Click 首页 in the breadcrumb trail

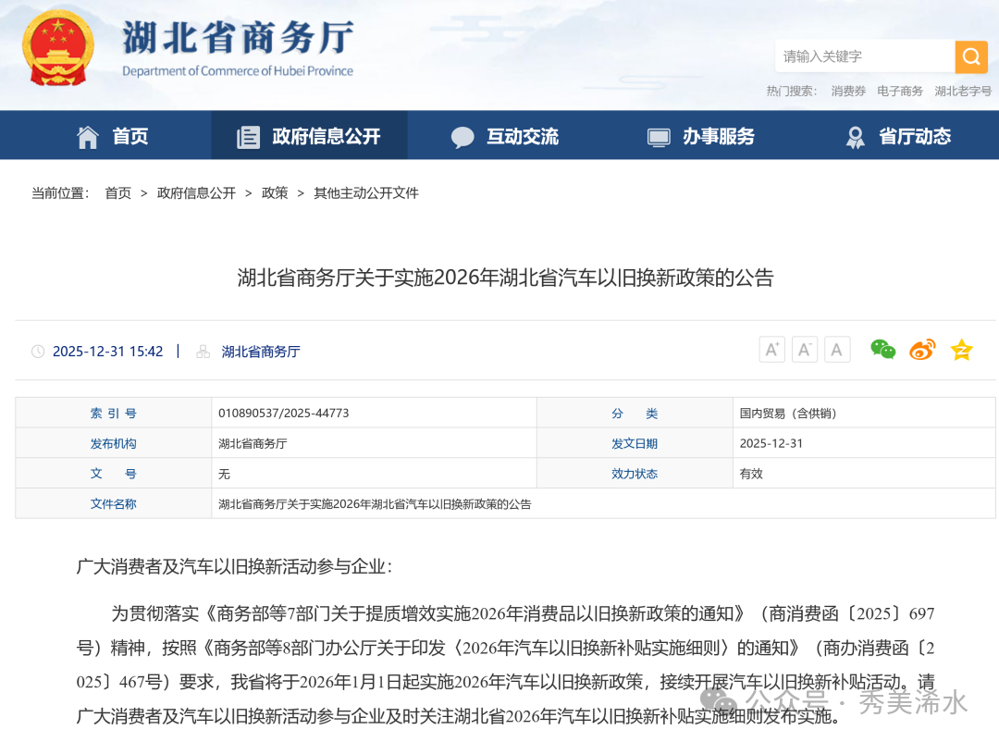click(117, 193)
